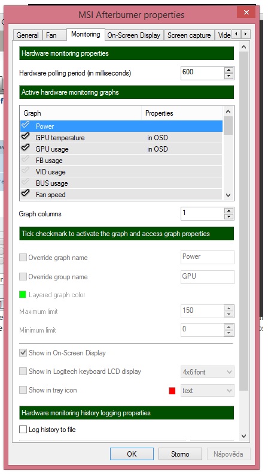268x474 pixels.
Task: Activate the BUS usage graph checkmark
Action: coord(26,182)
